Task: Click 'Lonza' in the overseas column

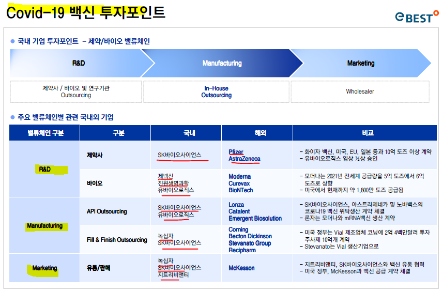Action: point(236,205)
